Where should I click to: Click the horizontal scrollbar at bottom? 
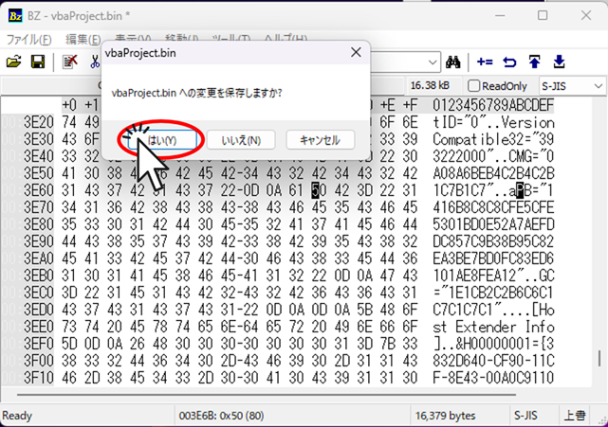(x=267, y=395)
